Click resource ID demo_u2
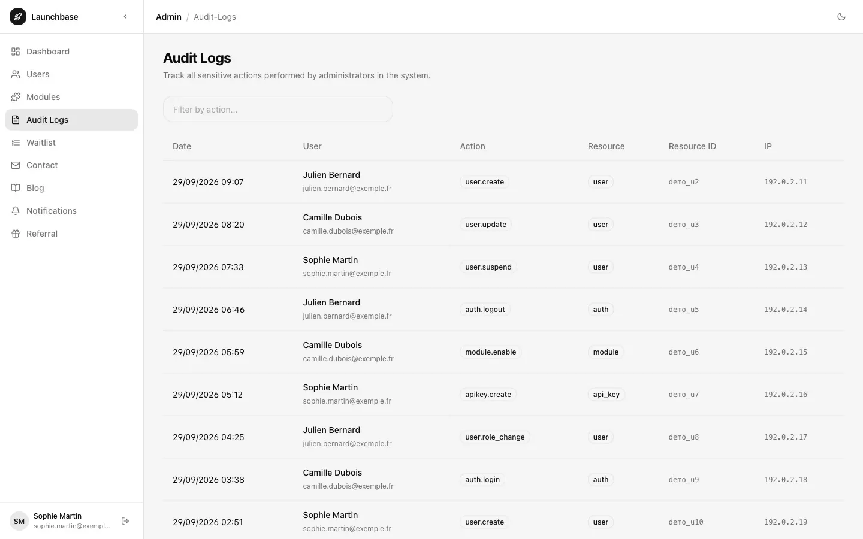The width and height of the screenshot is (863, 539). click(x=684, y=182)
